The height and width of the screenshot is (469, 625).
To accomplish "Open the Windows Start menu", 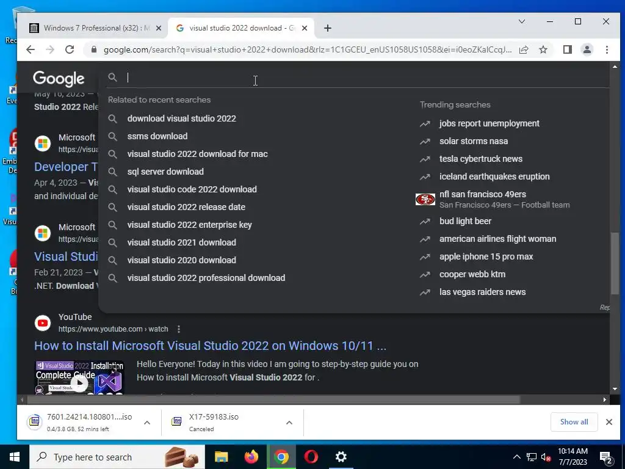I will [15, 457].
